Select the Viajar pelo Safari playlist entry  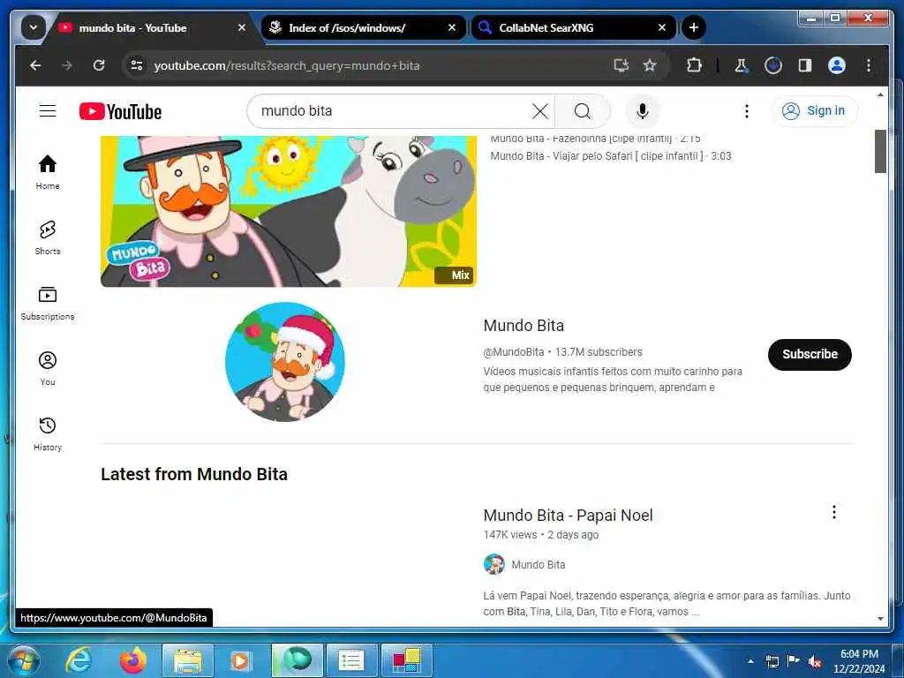pyautogui.click(x=611, y=156)
